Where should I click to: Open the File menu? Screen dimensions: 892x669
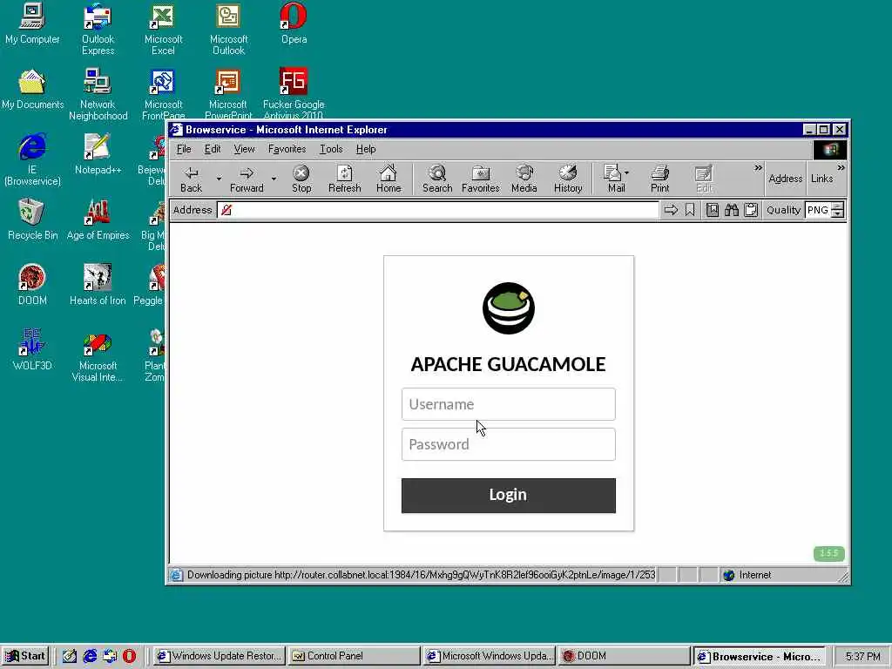(184, 149)
